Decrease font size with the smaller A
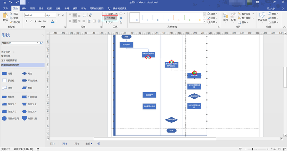287x151 pixels. 63,15
